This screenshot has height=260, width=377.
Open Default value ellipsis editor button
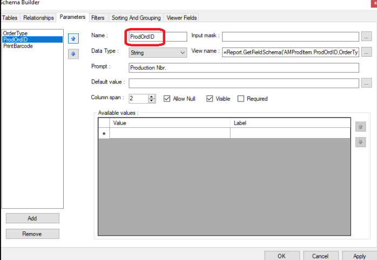tap(367, 83)
